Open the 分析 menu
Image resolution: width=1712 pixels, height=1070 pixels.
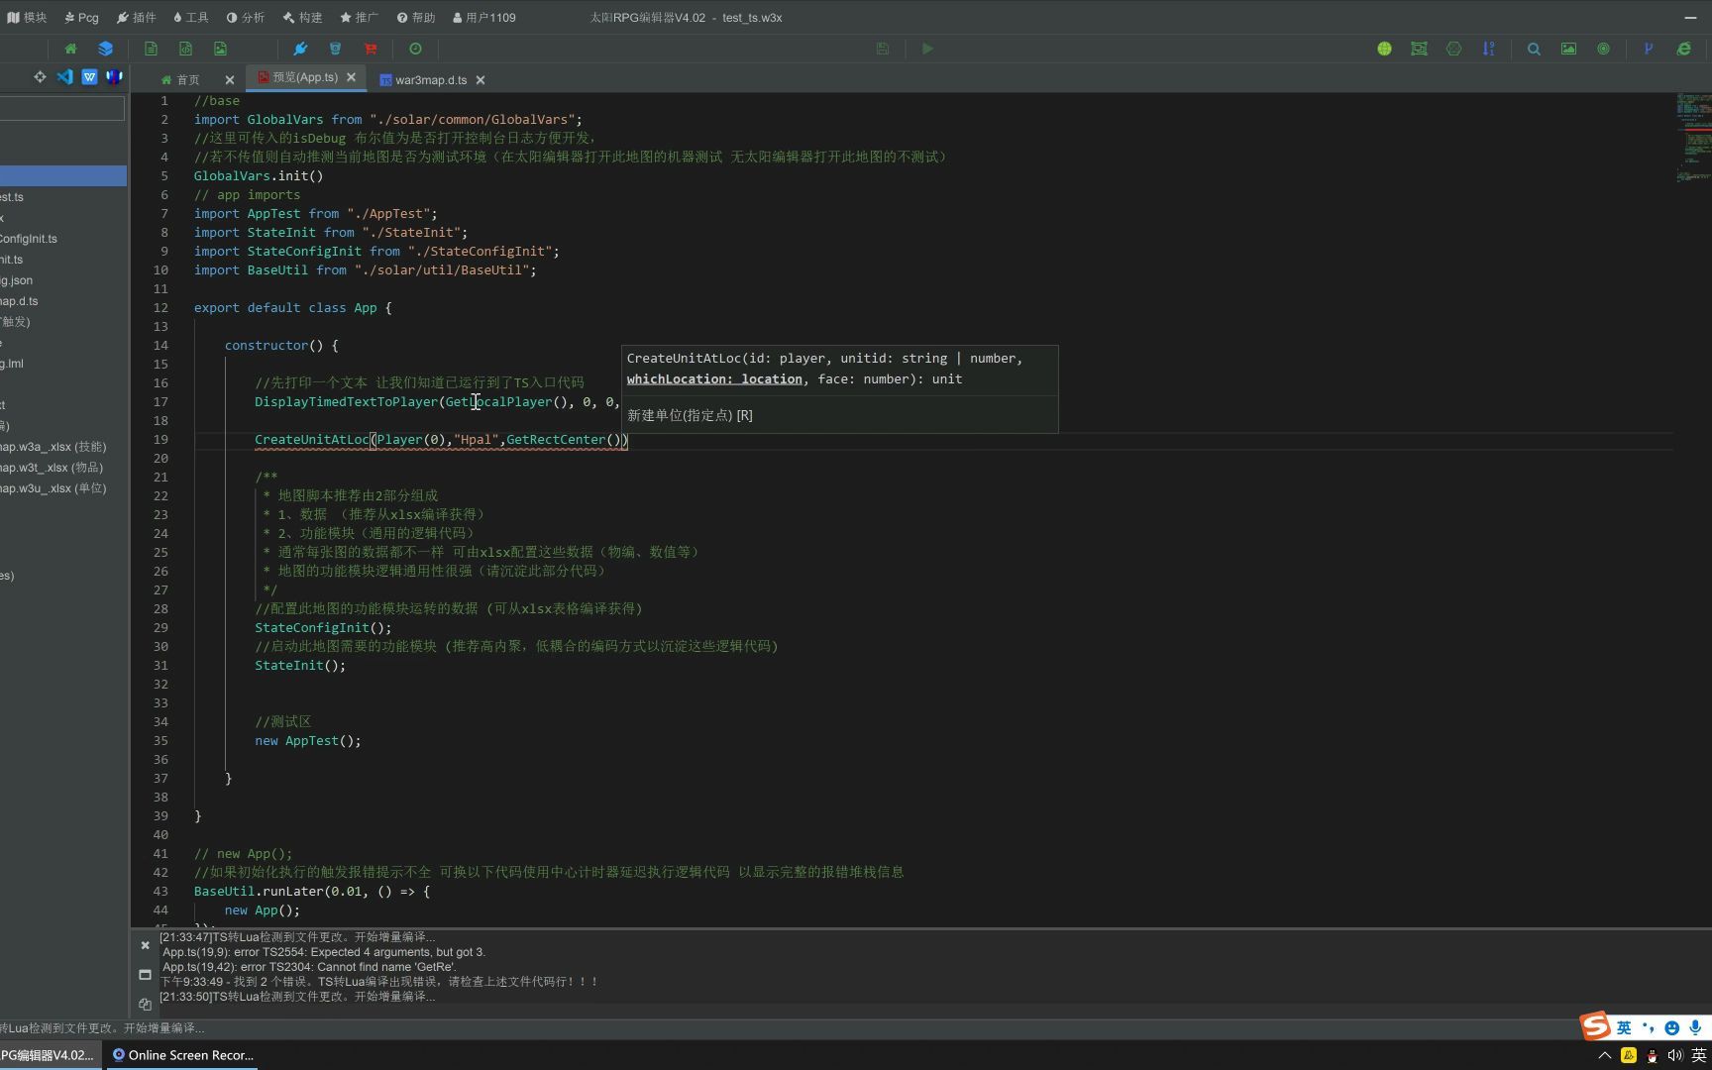coord(245,17)
